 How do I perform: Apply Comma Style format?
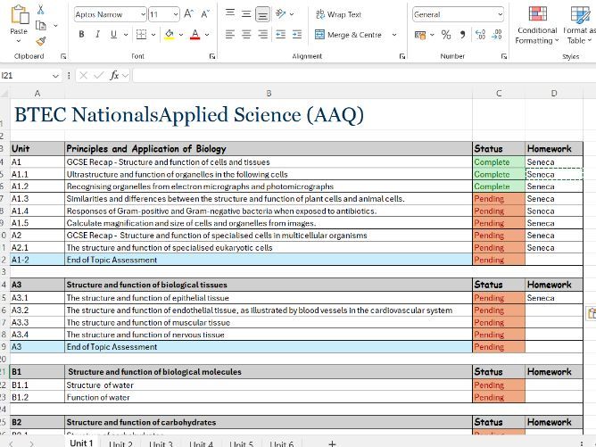(462, 35)
